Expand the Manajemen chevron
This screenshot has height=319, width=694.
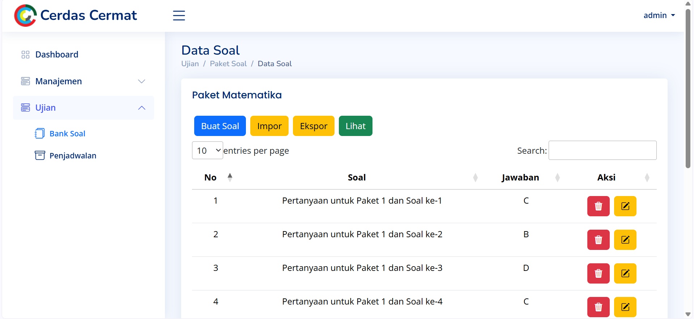click(142, 81)
